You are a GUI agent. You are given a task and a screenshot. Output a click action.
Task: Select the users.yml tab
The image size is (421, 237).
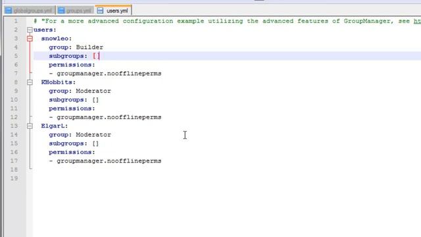pyautogui.click(x=113, y=11)
